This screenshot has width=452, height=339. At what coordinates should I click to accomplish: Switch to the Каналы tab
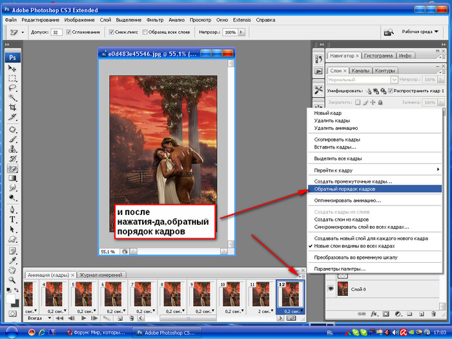[360, 70]
